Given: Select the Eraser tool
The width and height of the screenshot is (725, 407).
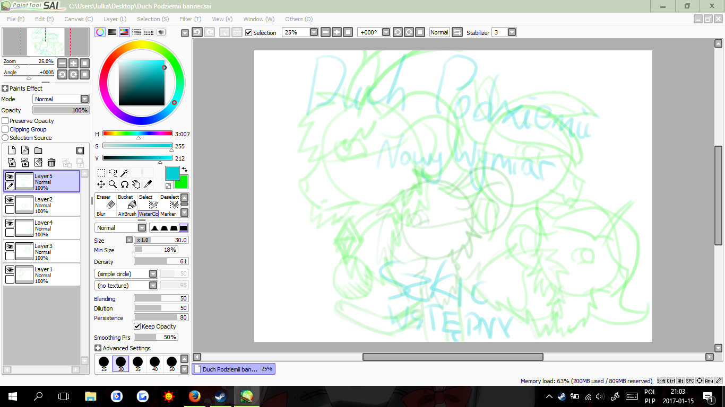Looking at the screenshot, I should (x=106, y=202).
